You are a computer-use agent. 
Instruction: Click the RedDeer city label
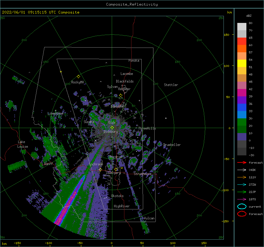[x=124, y=89]
